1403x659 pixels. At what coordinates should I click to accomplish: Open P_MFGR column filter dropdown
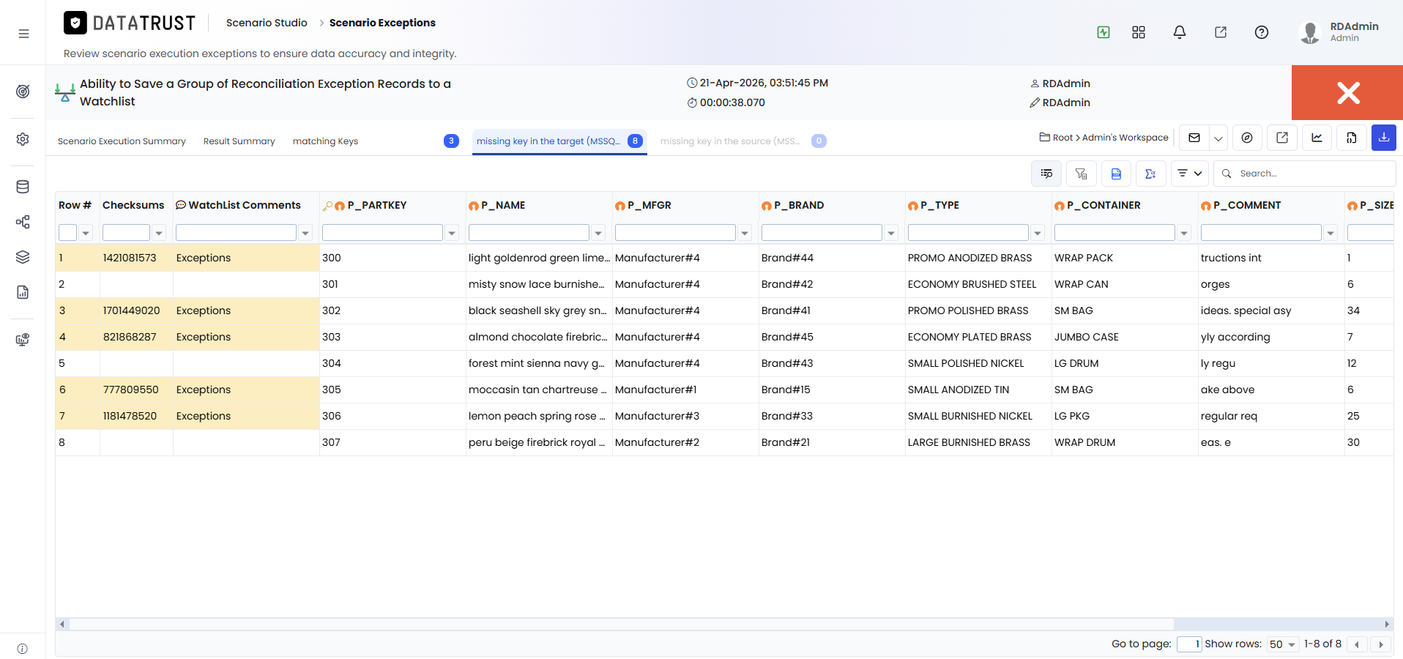pyautogui.click(x=745, y=233)
